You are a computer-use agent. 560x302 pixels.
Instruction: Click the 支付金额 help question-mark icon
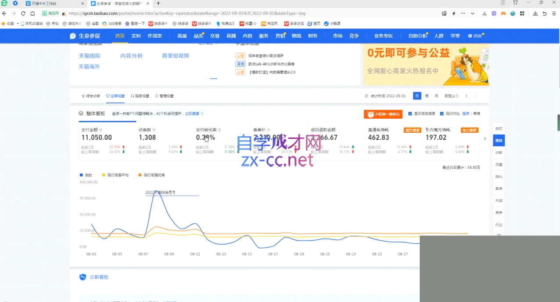[101, 130]
